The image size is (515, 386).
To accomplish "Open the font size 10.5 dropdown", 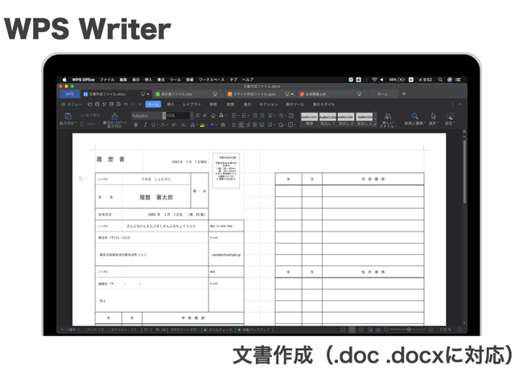I will click(x=192, y=116).
